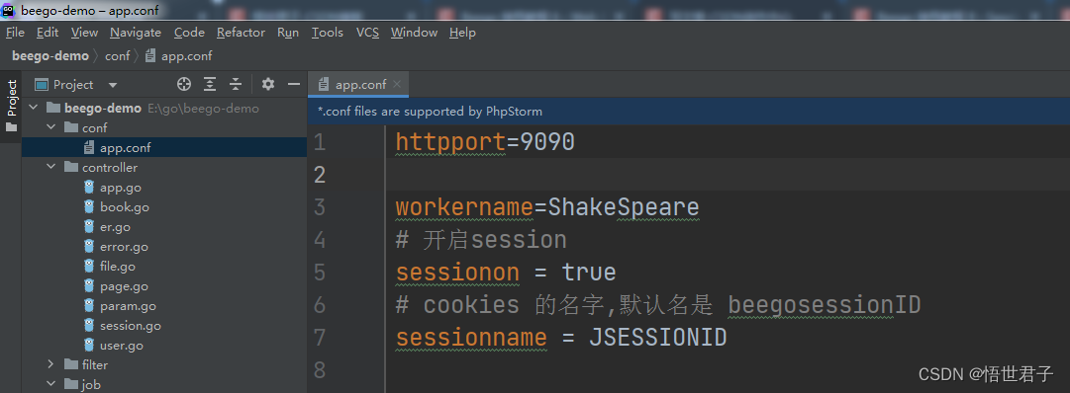
Task: Select app.go in the project tree
Action: point(164,188)
